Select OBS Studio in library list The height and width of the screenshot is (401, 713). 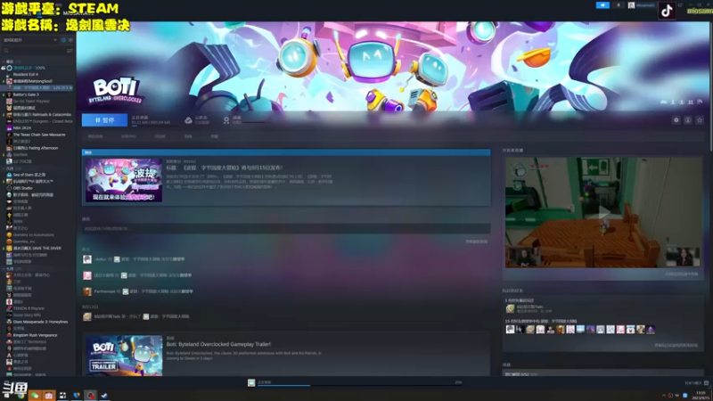(x=23, y=188)
